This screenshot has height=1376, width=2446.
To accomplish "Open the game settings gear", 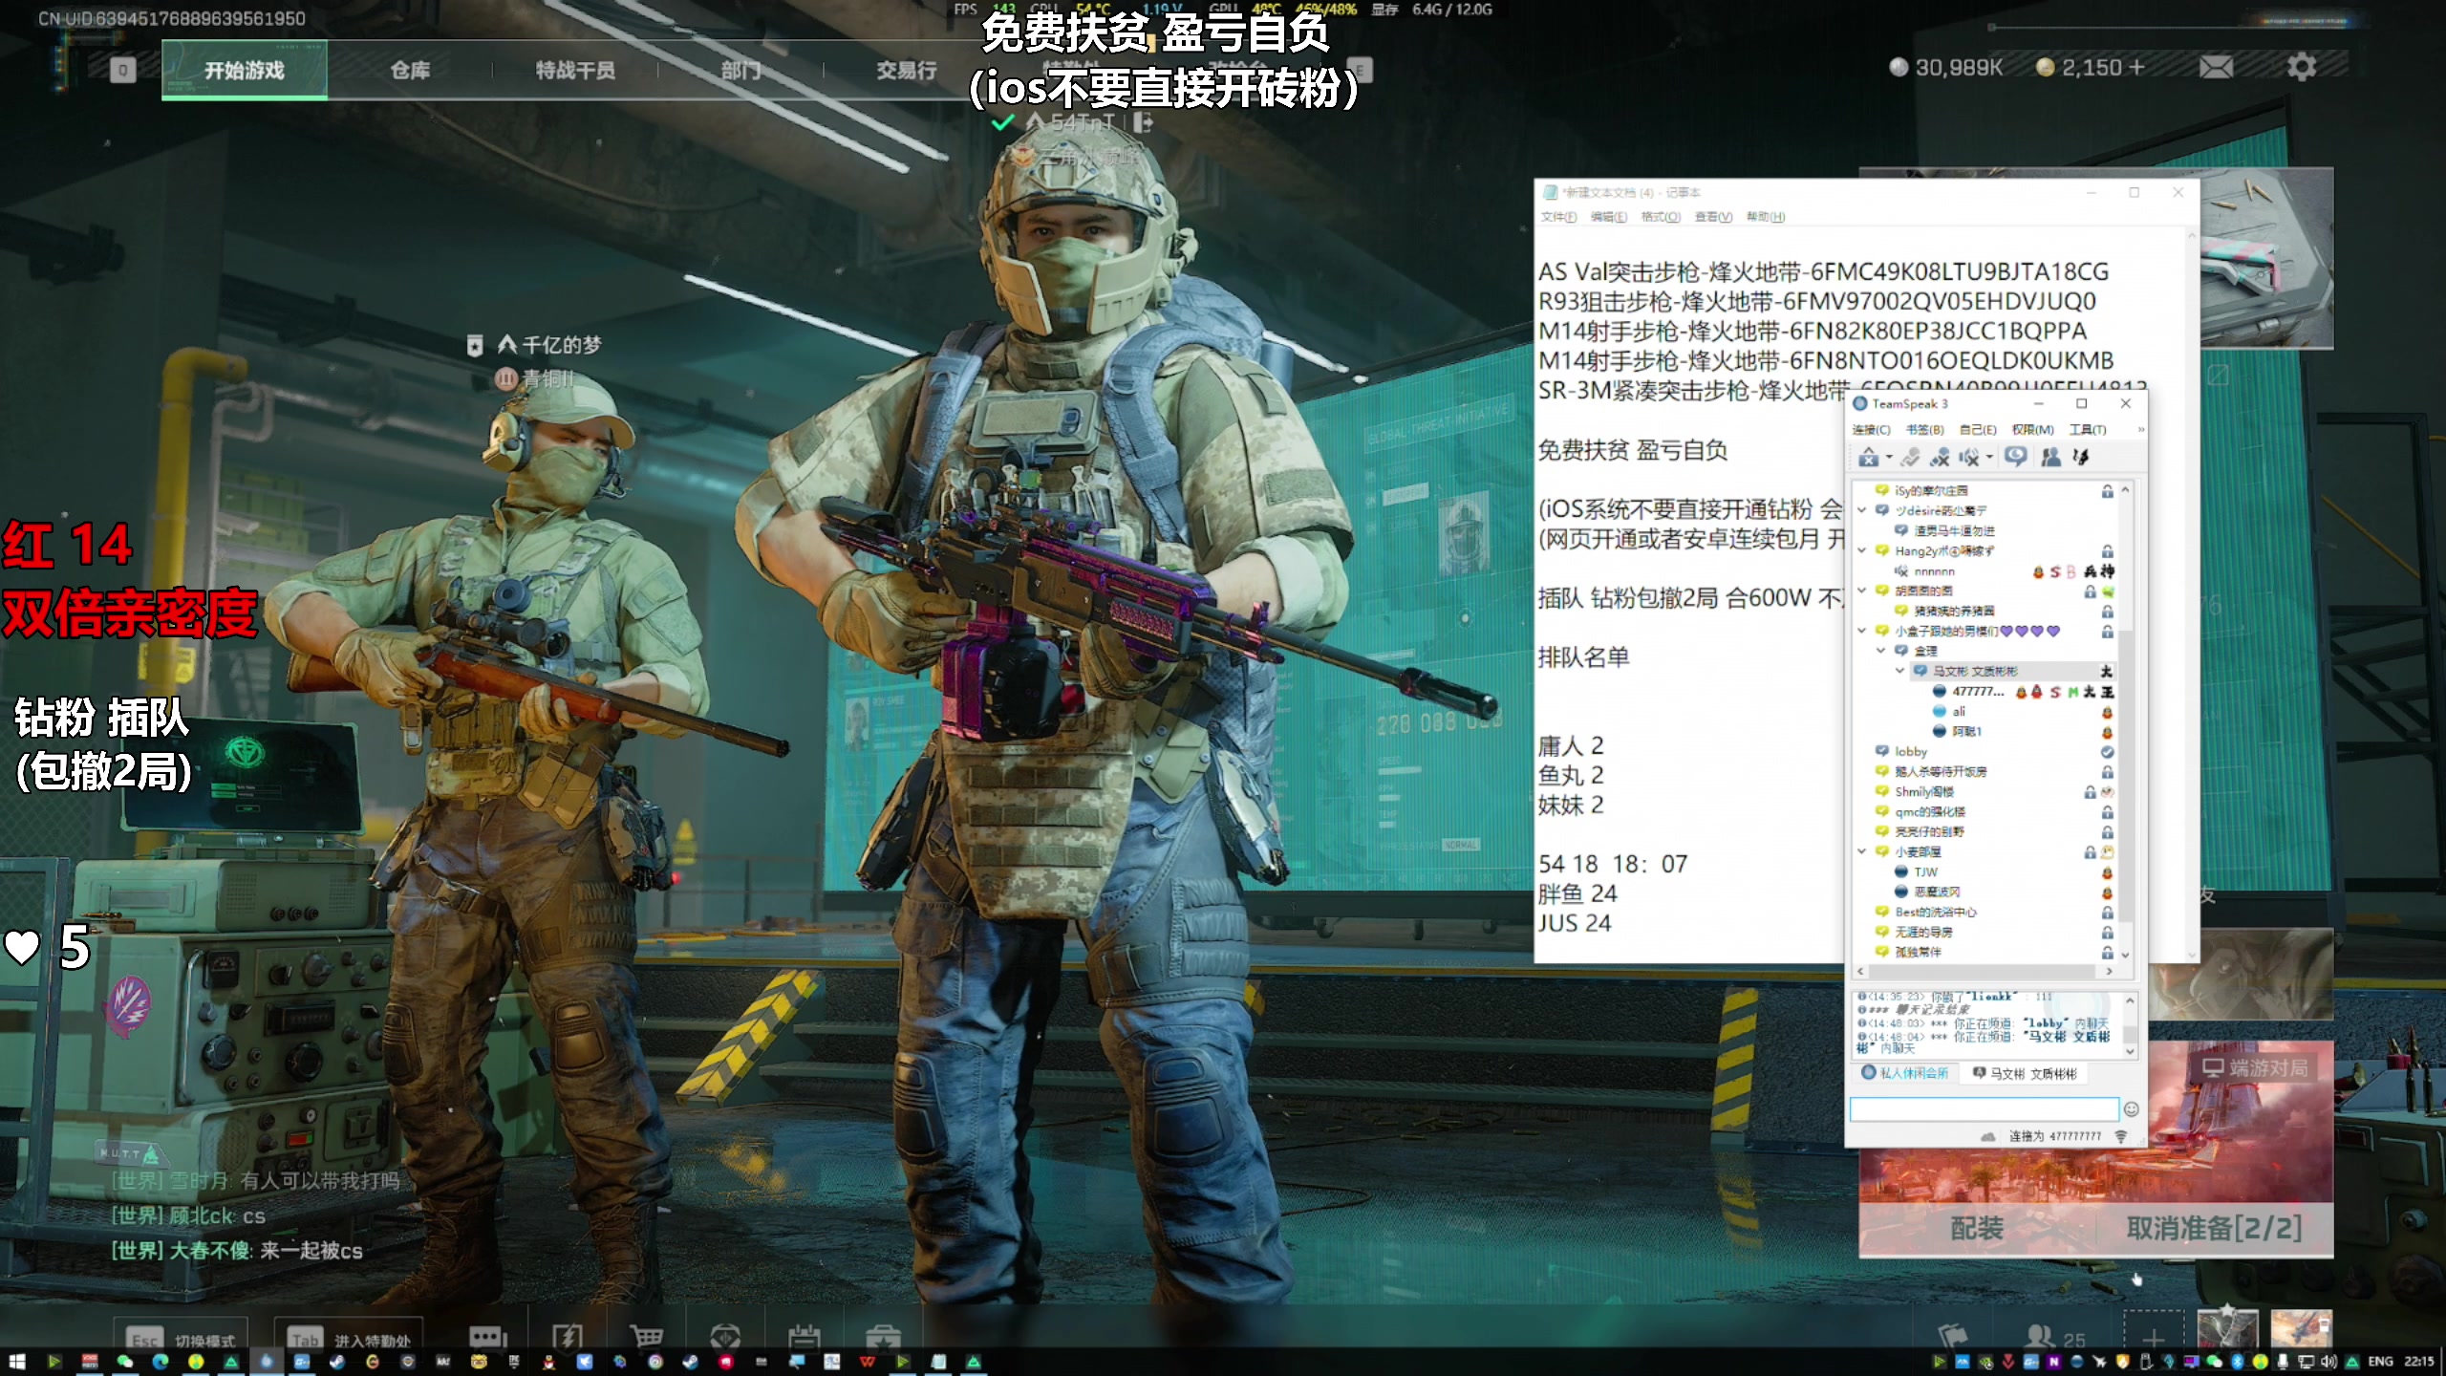I will point(2301,67).
